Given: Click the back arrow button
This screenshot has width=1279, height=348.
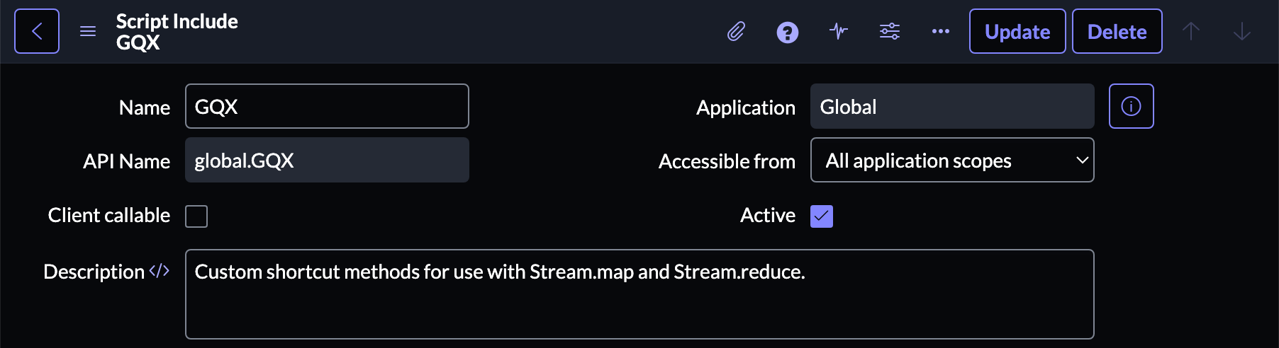Looking at the screenshot, I should (x=37, y=31).
